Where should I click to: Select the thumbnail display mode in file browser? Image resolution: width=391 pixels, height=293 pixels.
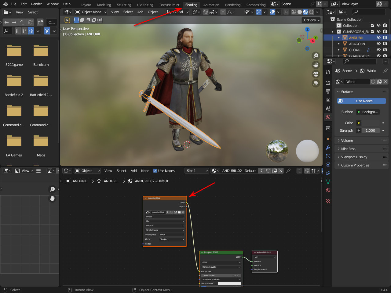point(31,31)
